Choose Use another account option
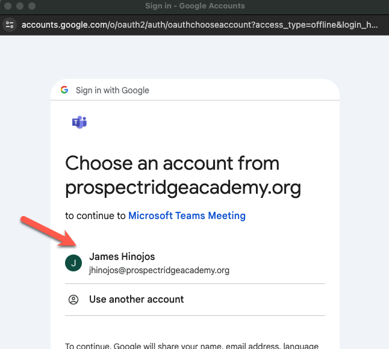Screen dimensions: 389x349 pyautogui.click(x=195, y=300)
